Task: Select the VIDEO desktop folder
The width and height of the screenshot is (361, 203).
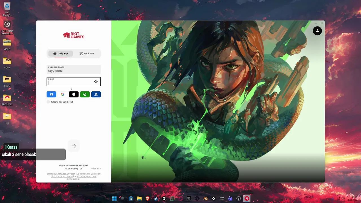Action: tap(7, 45)
